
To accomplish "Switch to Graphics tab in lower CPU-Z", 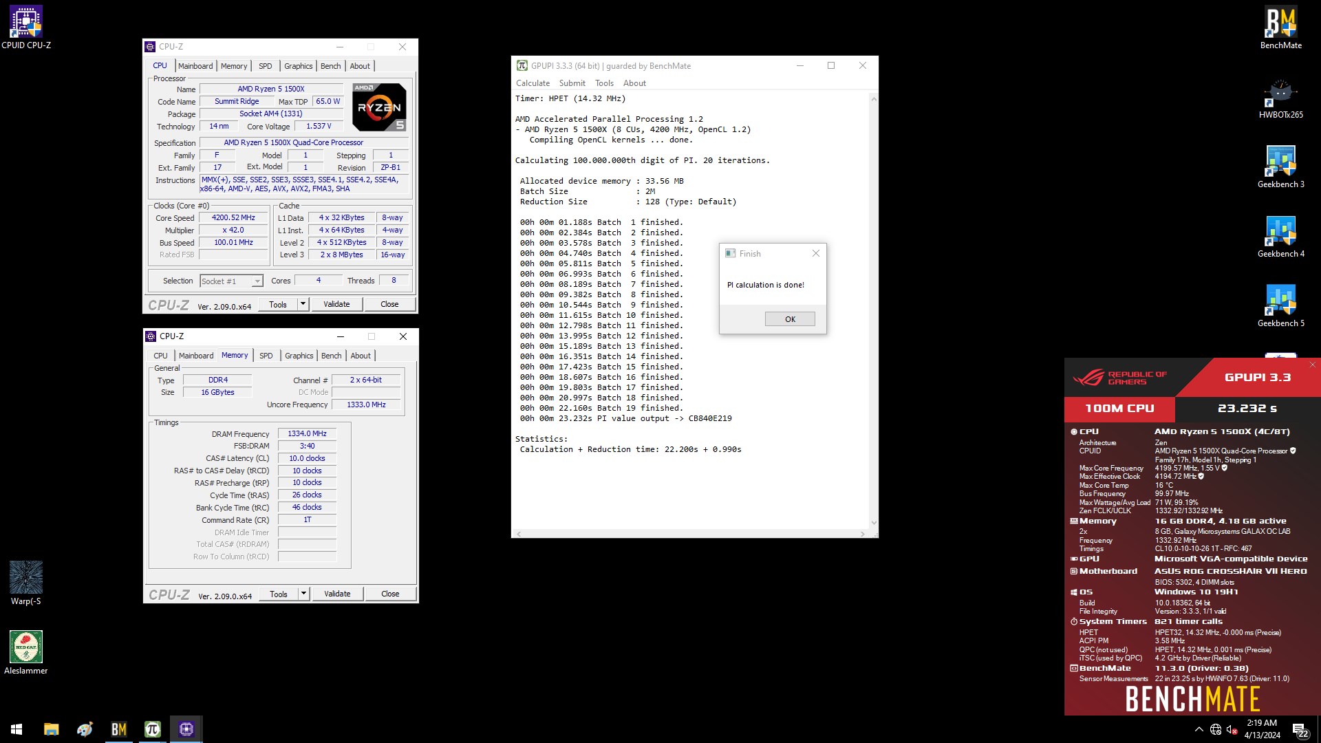I will pos(299,356).
